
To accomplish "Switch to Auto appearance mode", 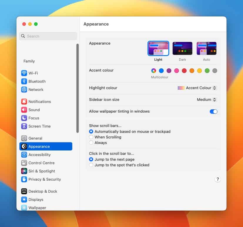I will click(206, 48).
